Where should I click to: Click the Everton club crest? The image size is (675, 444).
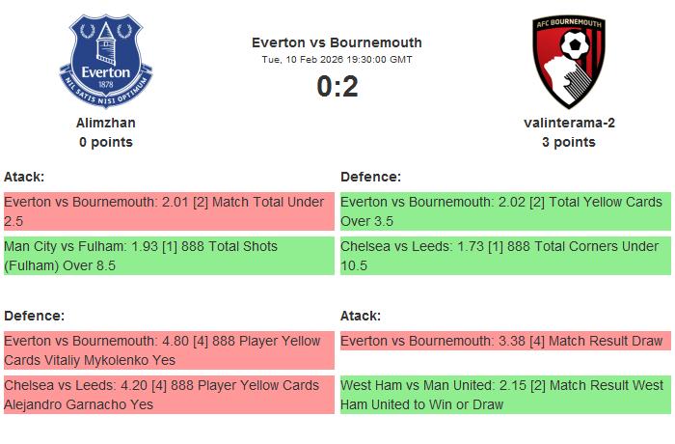click(x=106, y=61)
